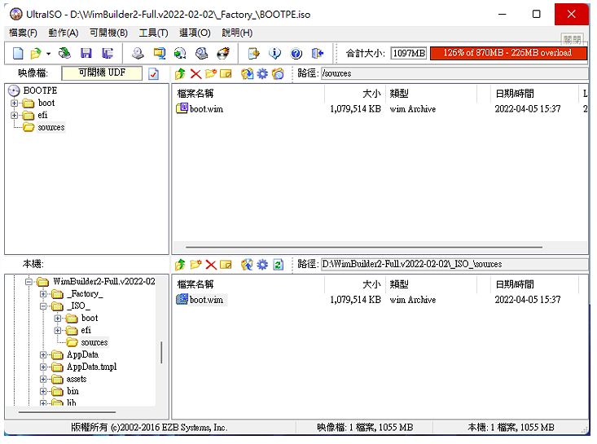This screenshot has width=597, height=444.
Task: Open image properties next to 可開機 UDF
Action: click(153, 73)
